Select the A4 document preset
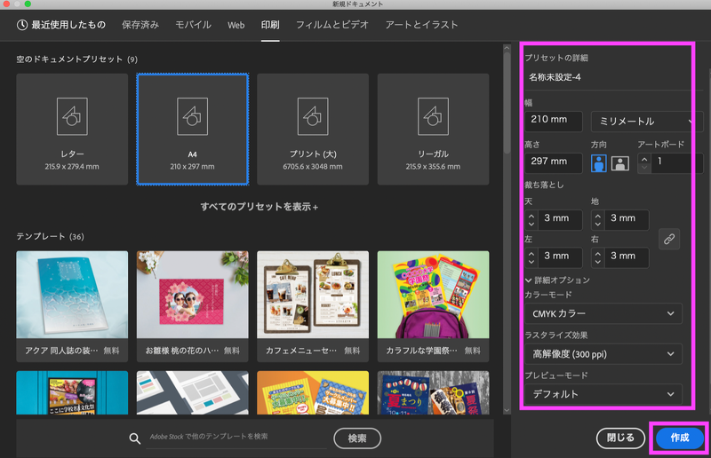Screen dimensions: 711x458 [192, 113]
